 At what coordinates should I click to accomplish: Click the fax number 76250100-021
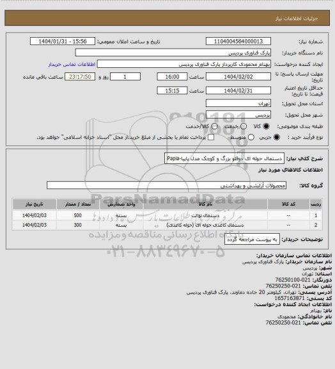pos(293,280)
